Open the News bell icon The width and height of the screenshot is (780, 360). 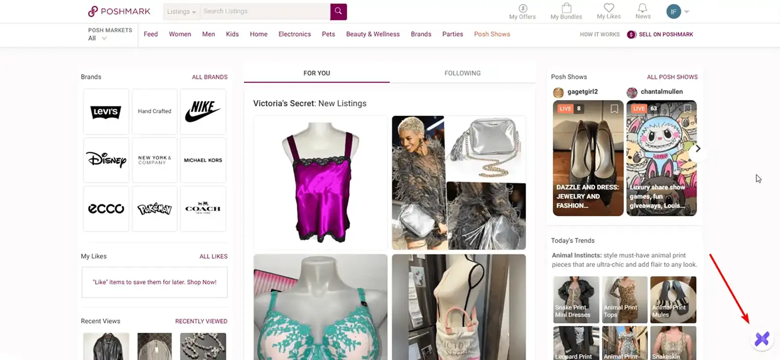(643, 8)
